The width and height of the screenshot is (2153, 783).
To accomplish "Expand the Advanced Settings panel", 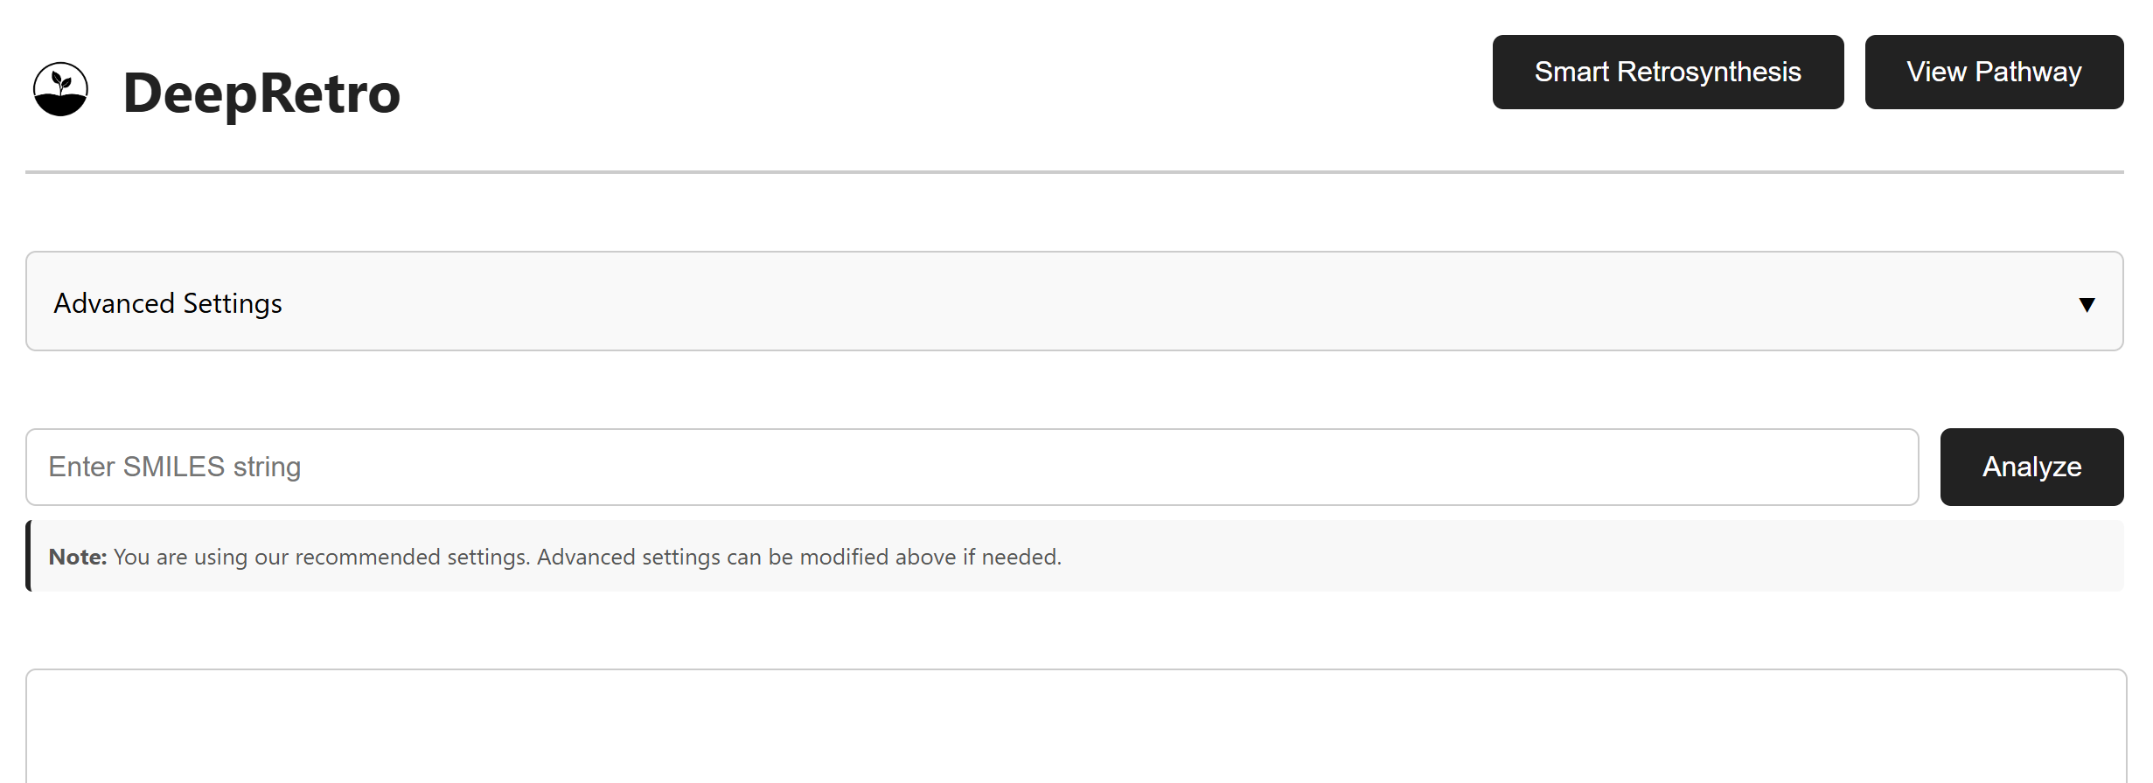I will click(1074, 301).
